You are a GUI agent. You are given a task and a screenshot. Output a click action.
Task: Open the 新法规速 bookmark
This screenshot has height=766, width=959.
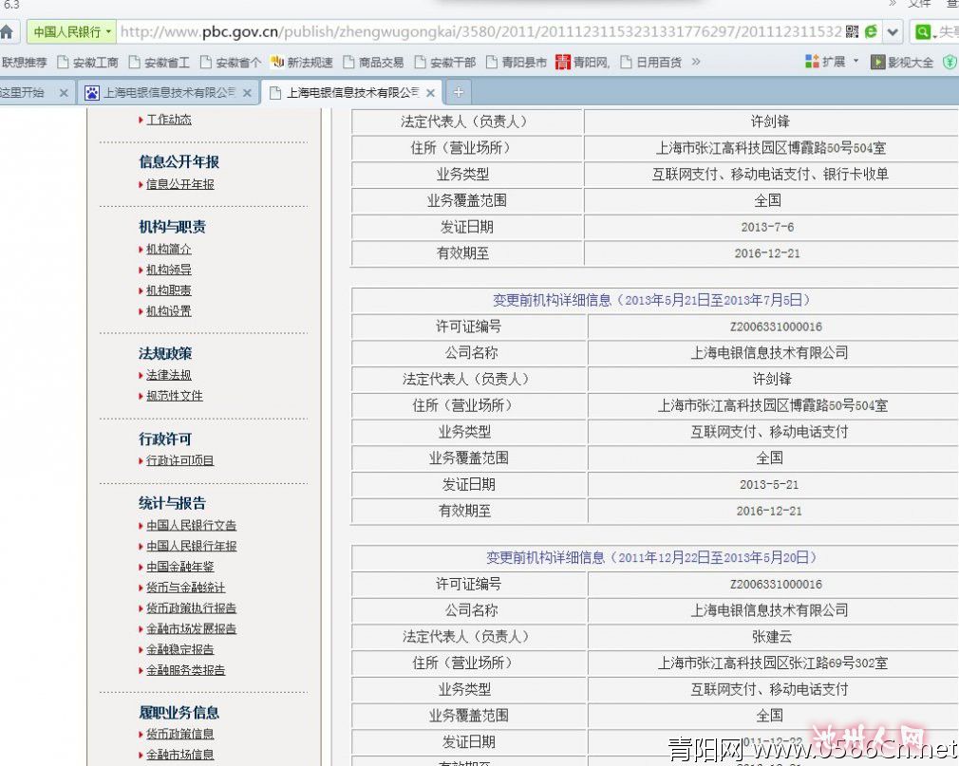[302, 63]
